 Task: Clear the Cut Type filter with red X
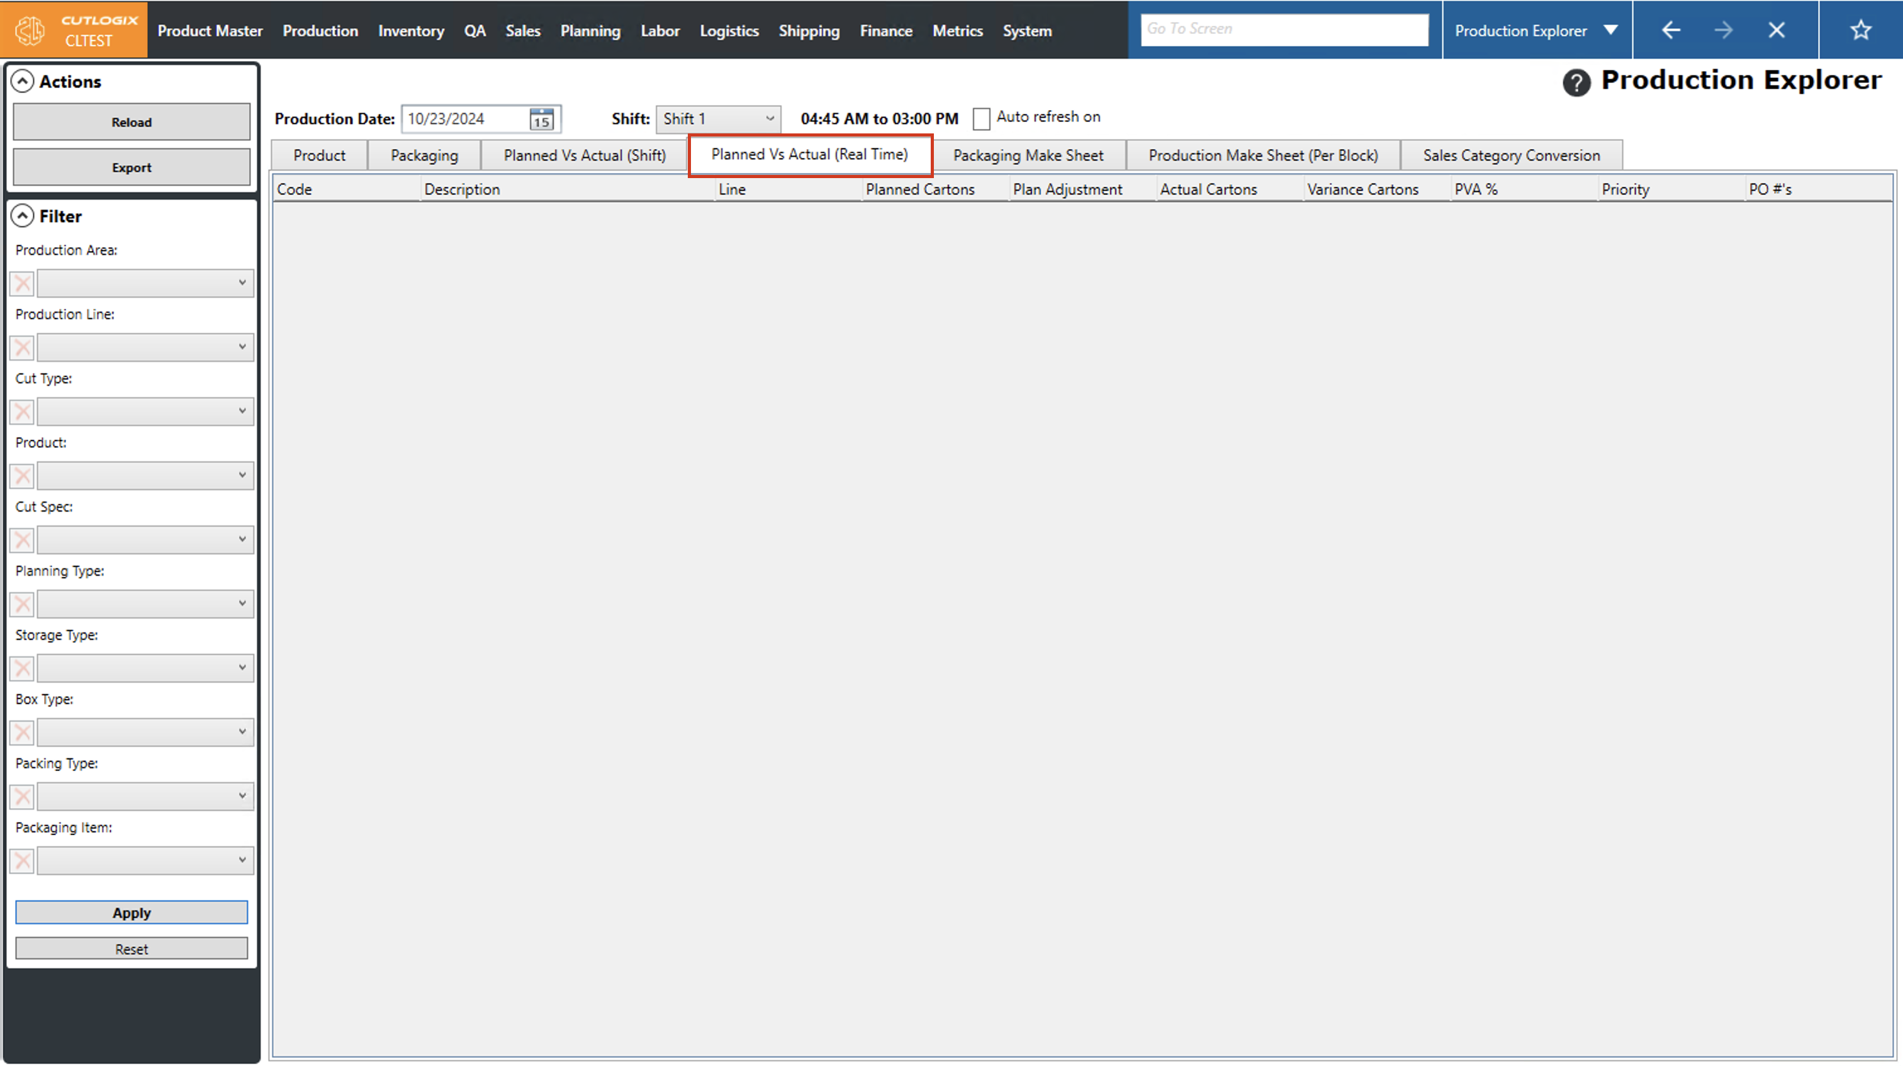pos(22,412)
